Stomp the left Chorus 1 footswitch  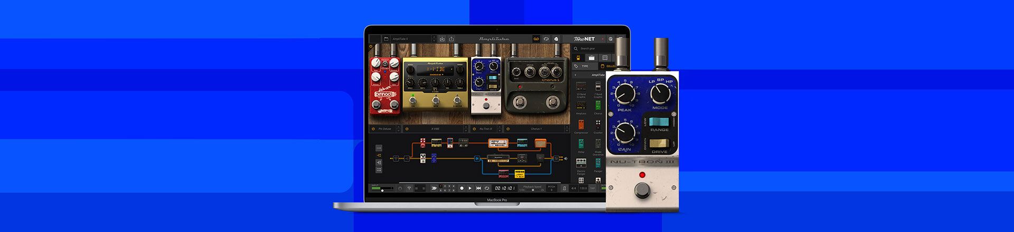point(520,101)
